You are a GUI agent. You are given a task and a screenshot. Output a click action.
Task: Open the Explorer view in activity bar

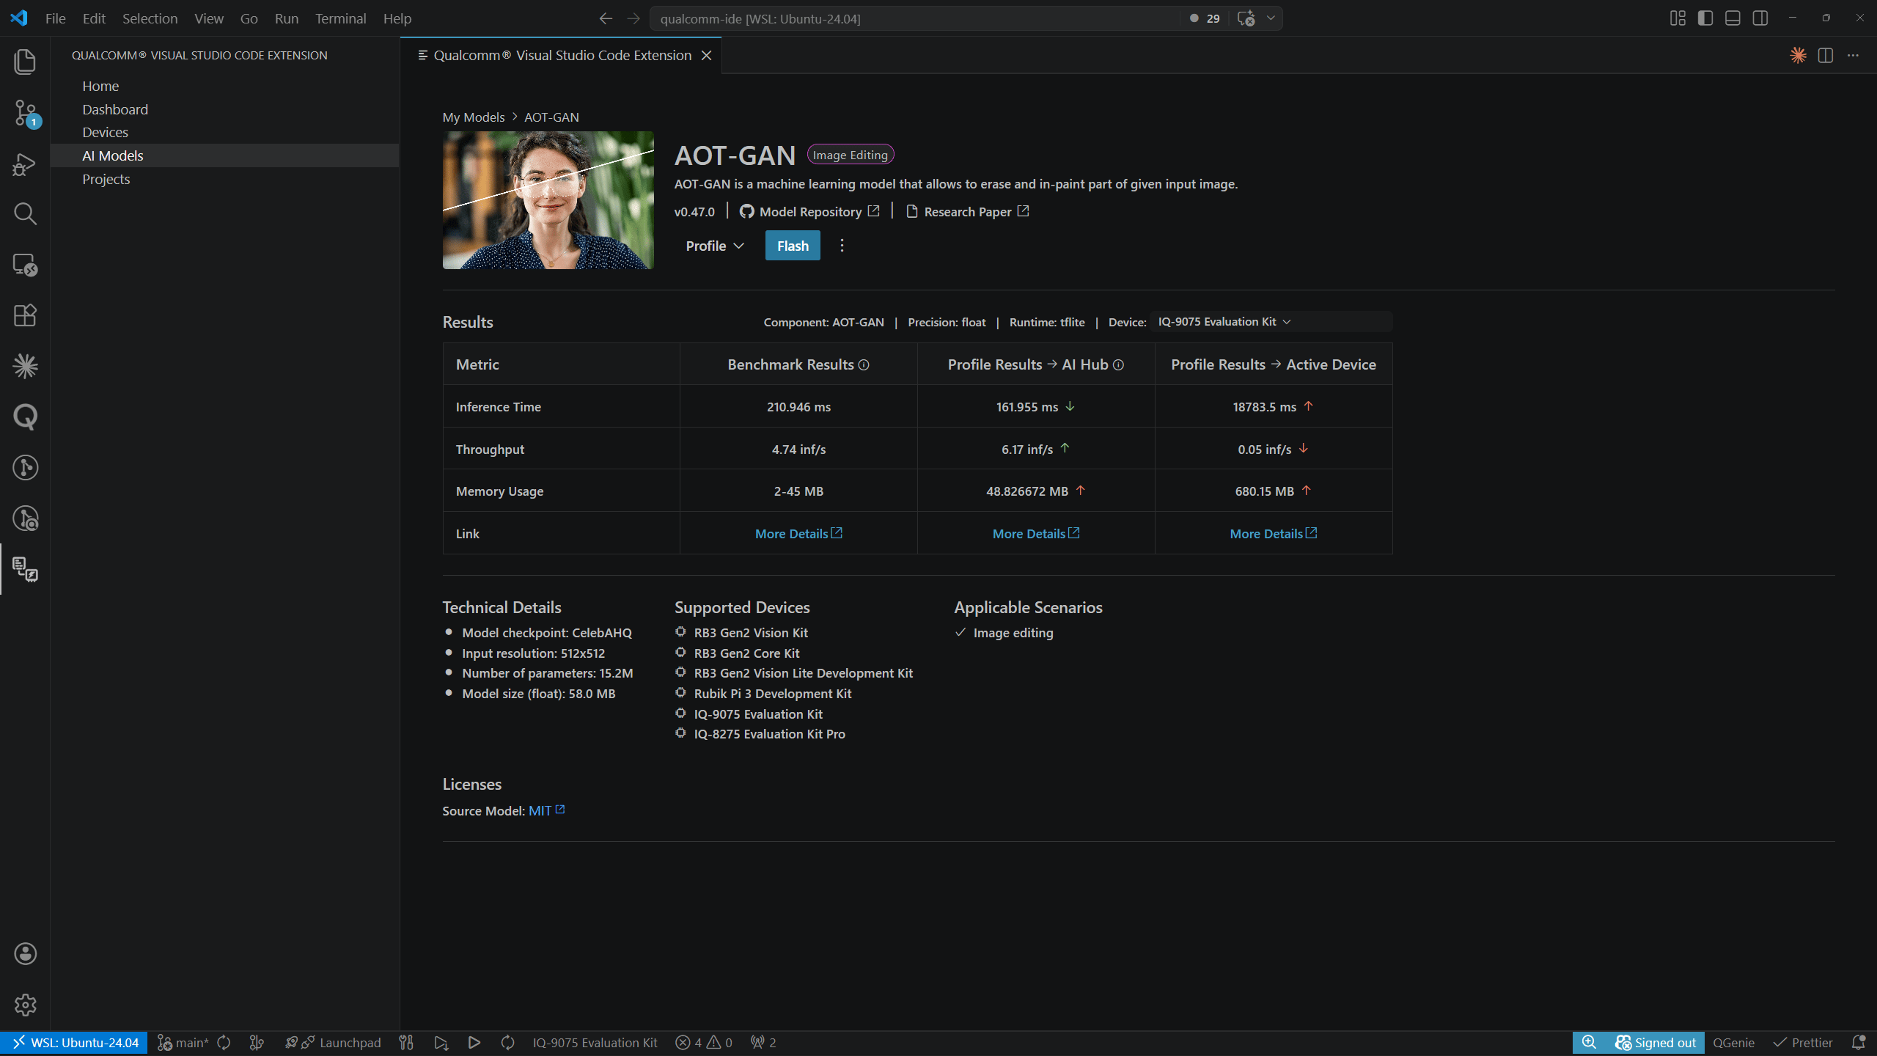tap(25, 62)
